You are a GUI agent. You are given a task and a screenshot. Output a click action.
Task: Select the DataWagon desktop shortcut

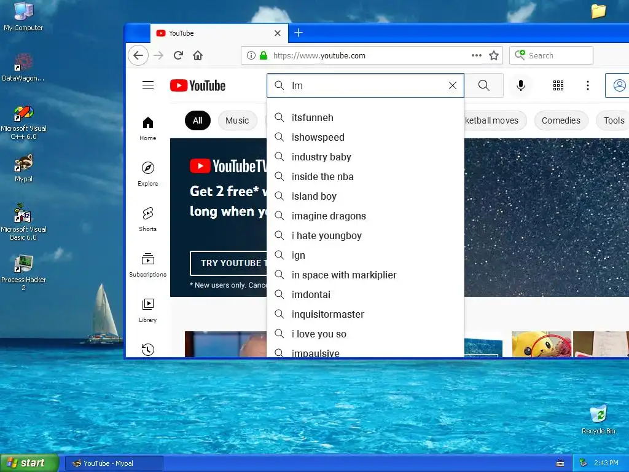[23, 68]
